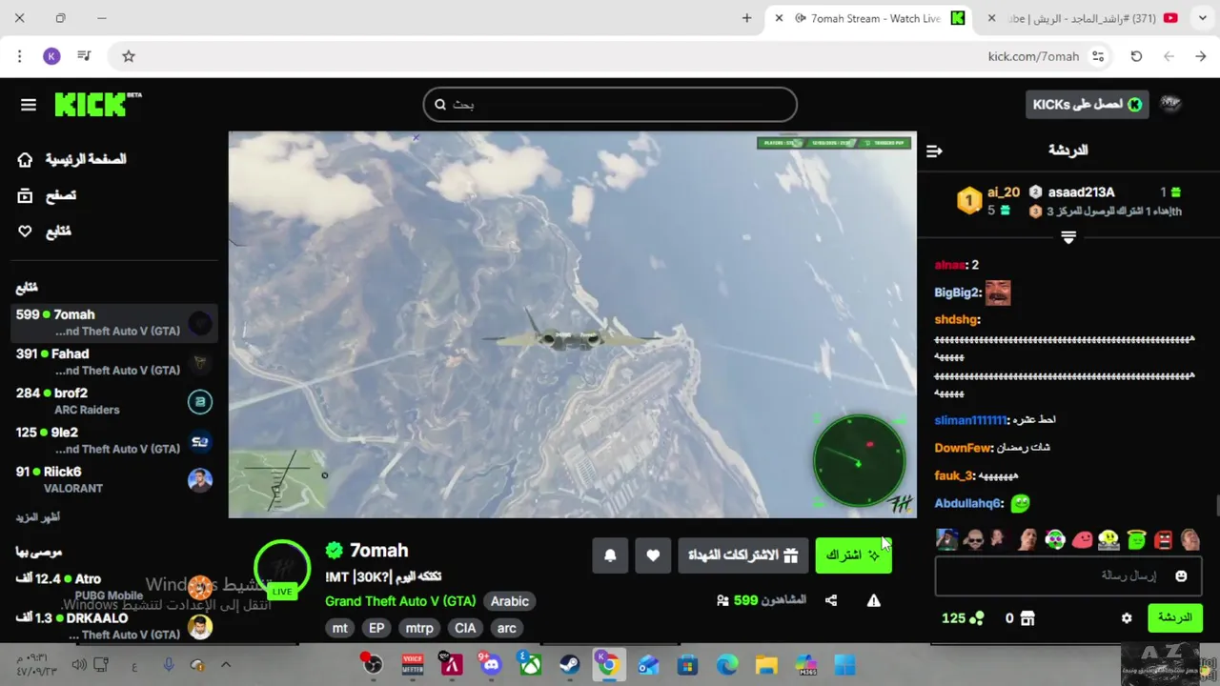This screenshot has width=1220, height=686.
Task: Select the mtrp tag
Action: click(419, 628)
